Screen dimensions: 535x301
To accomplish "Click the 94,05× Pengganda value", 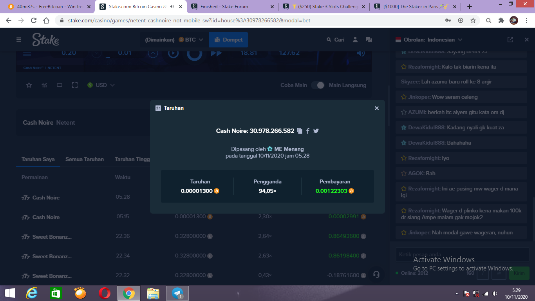I will point(267,191).
